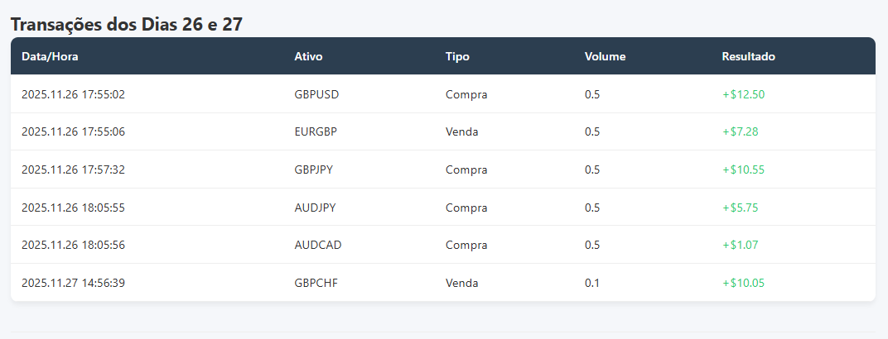Click the Ativo column header
The image size is (888, 339).
[x=308, y=57]
